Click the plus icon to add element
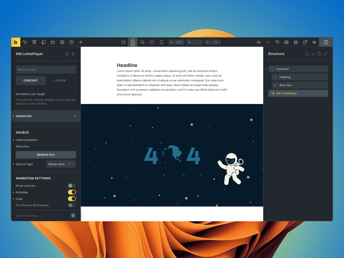This screenshot has width=344, height=258. point(81,42)
